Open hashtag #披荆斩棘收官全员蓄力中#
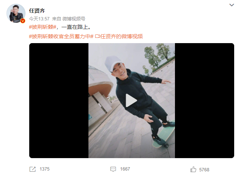 61,36
